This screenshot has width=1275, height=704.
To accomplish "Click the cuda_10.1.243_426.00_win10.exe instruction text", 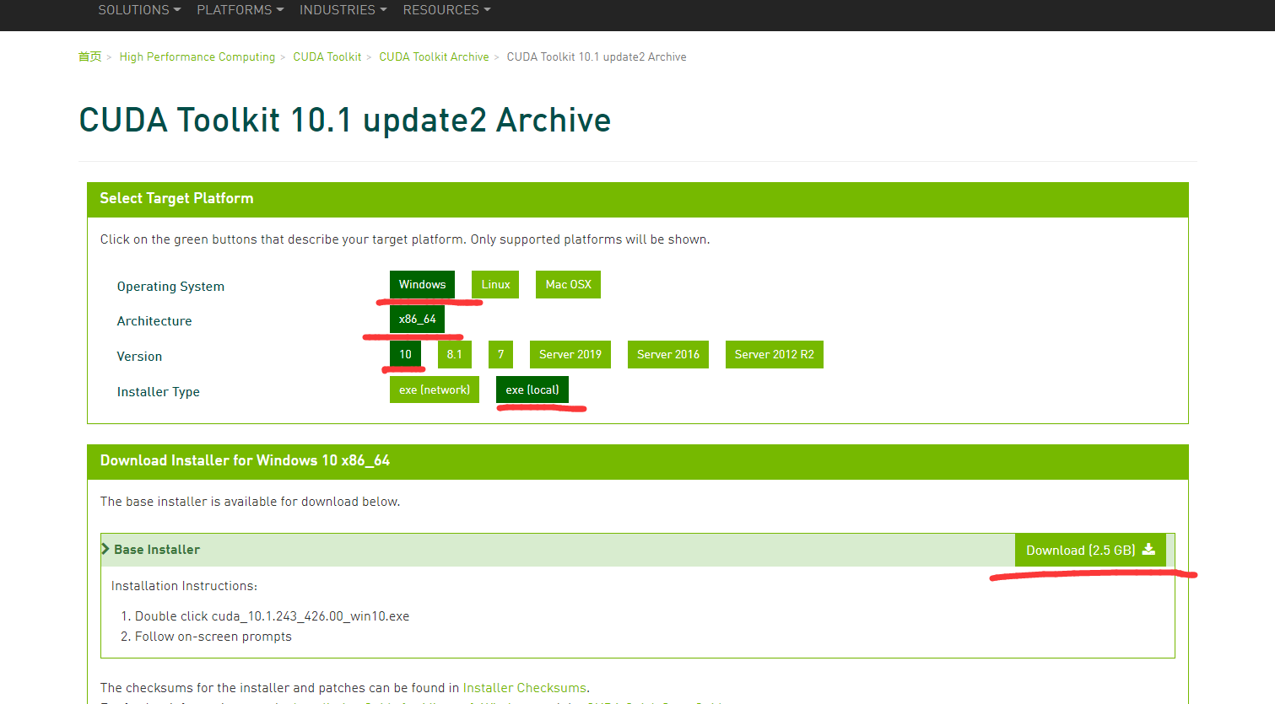I will point(310,616).
